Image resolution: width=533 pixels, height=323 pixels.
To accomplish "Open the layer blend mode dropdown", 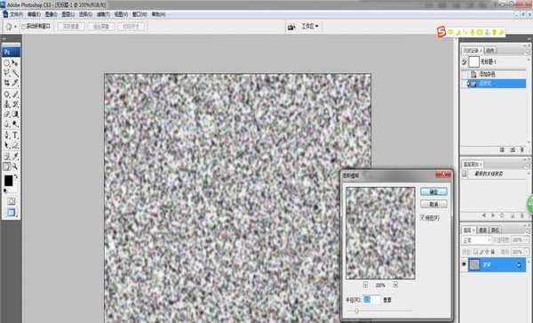I will (x=476, y=240).
